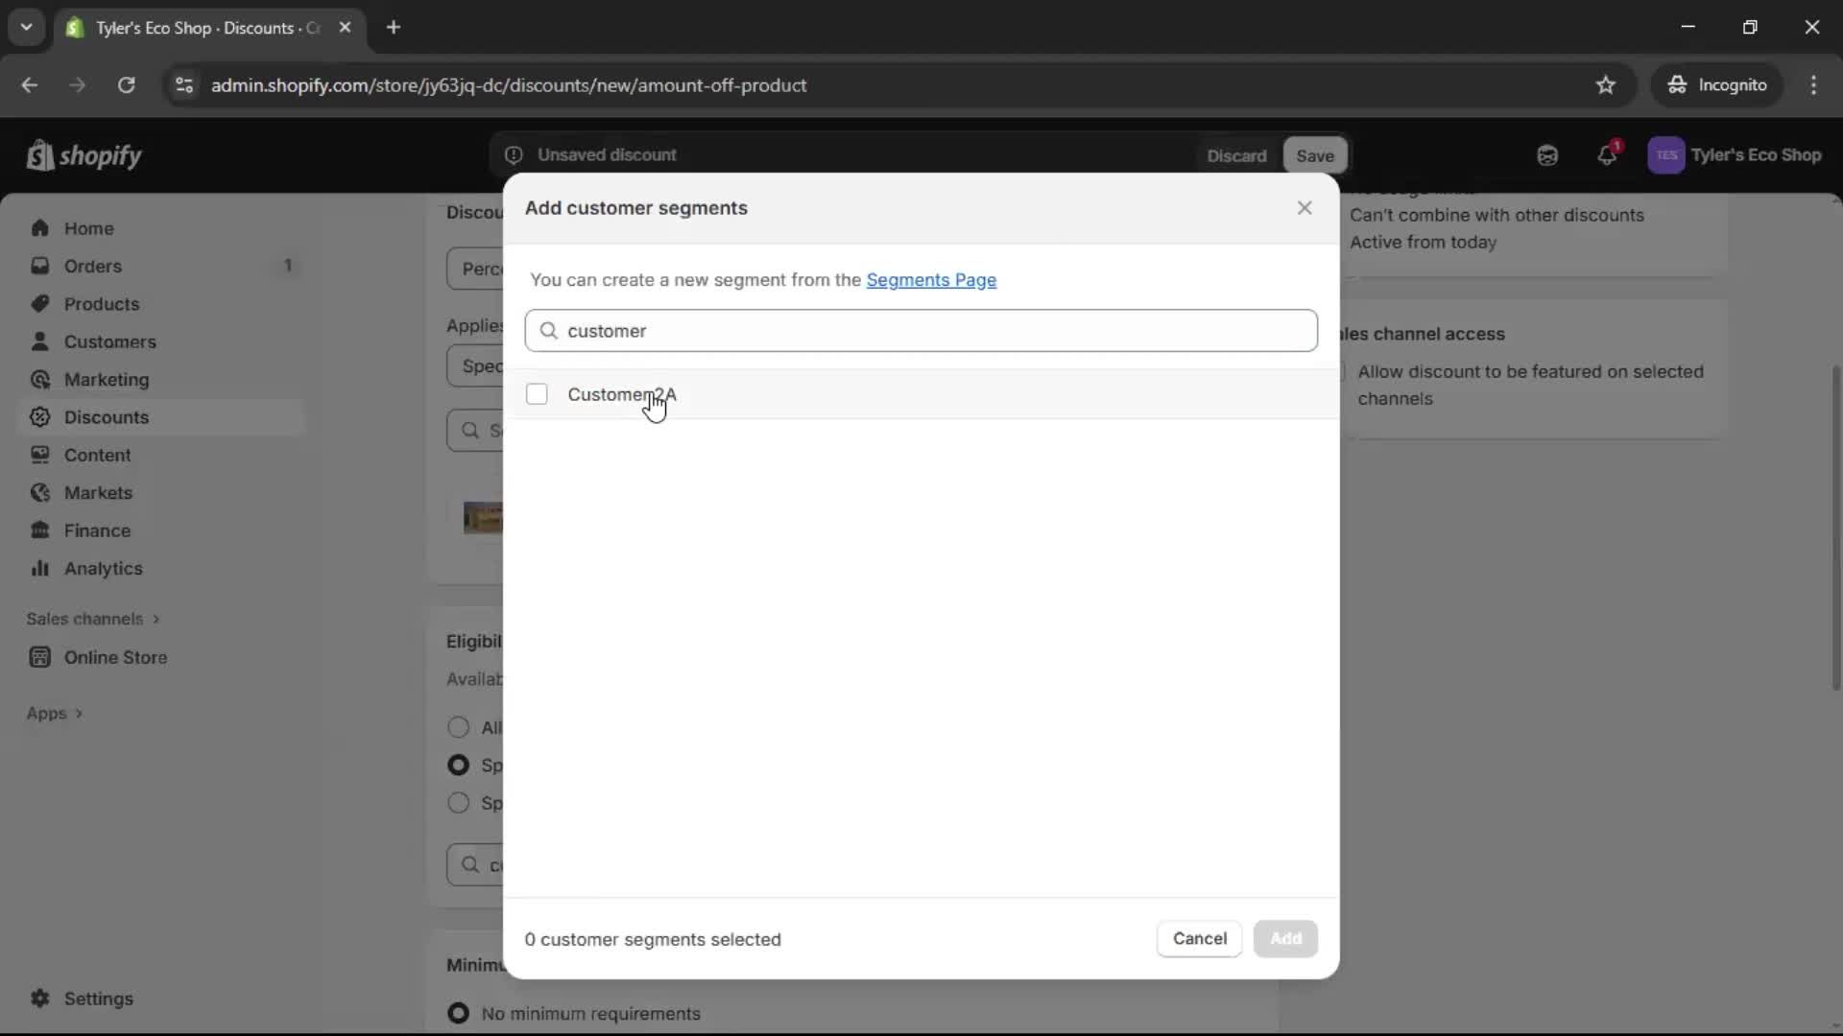Open the Segments Page link

tap(931, 280)
